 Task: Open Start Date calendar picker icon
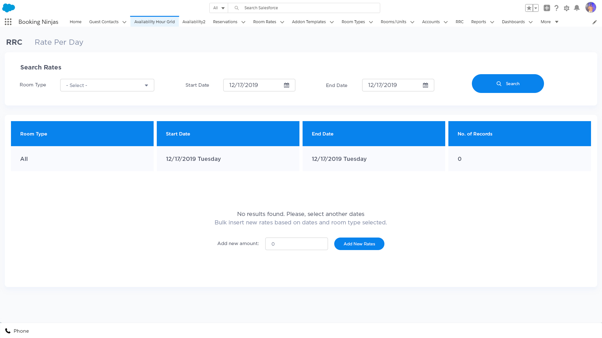click(x=287, y=85)
